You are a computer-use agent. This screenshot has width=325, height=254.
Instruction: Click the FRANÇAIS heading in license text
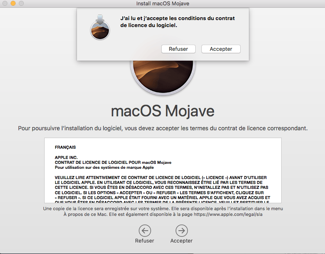tap(65, 147)
